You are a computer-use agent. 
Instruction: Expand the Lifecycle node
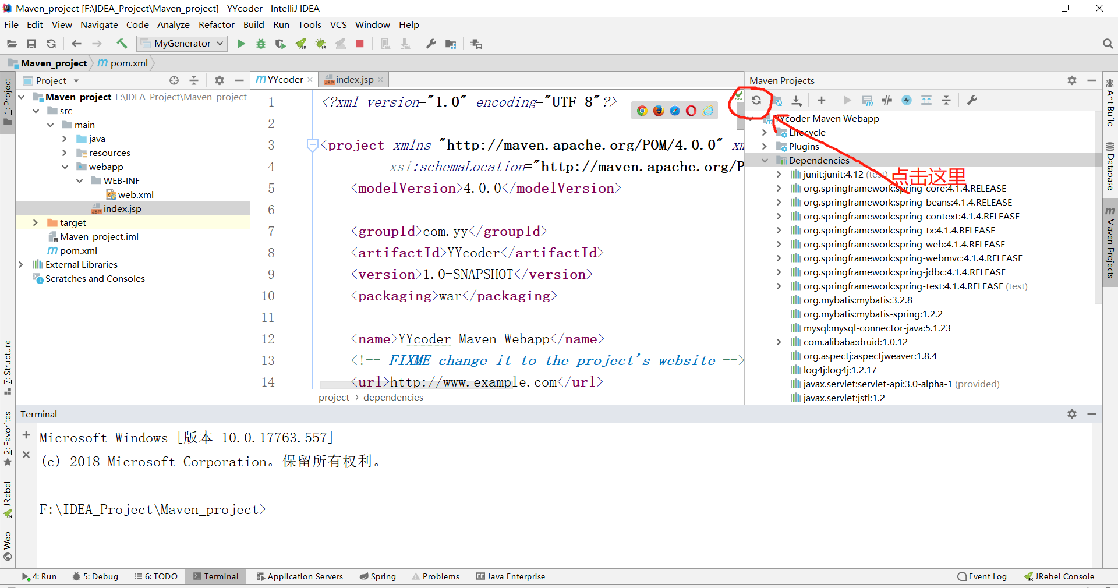tap(765, 132)
